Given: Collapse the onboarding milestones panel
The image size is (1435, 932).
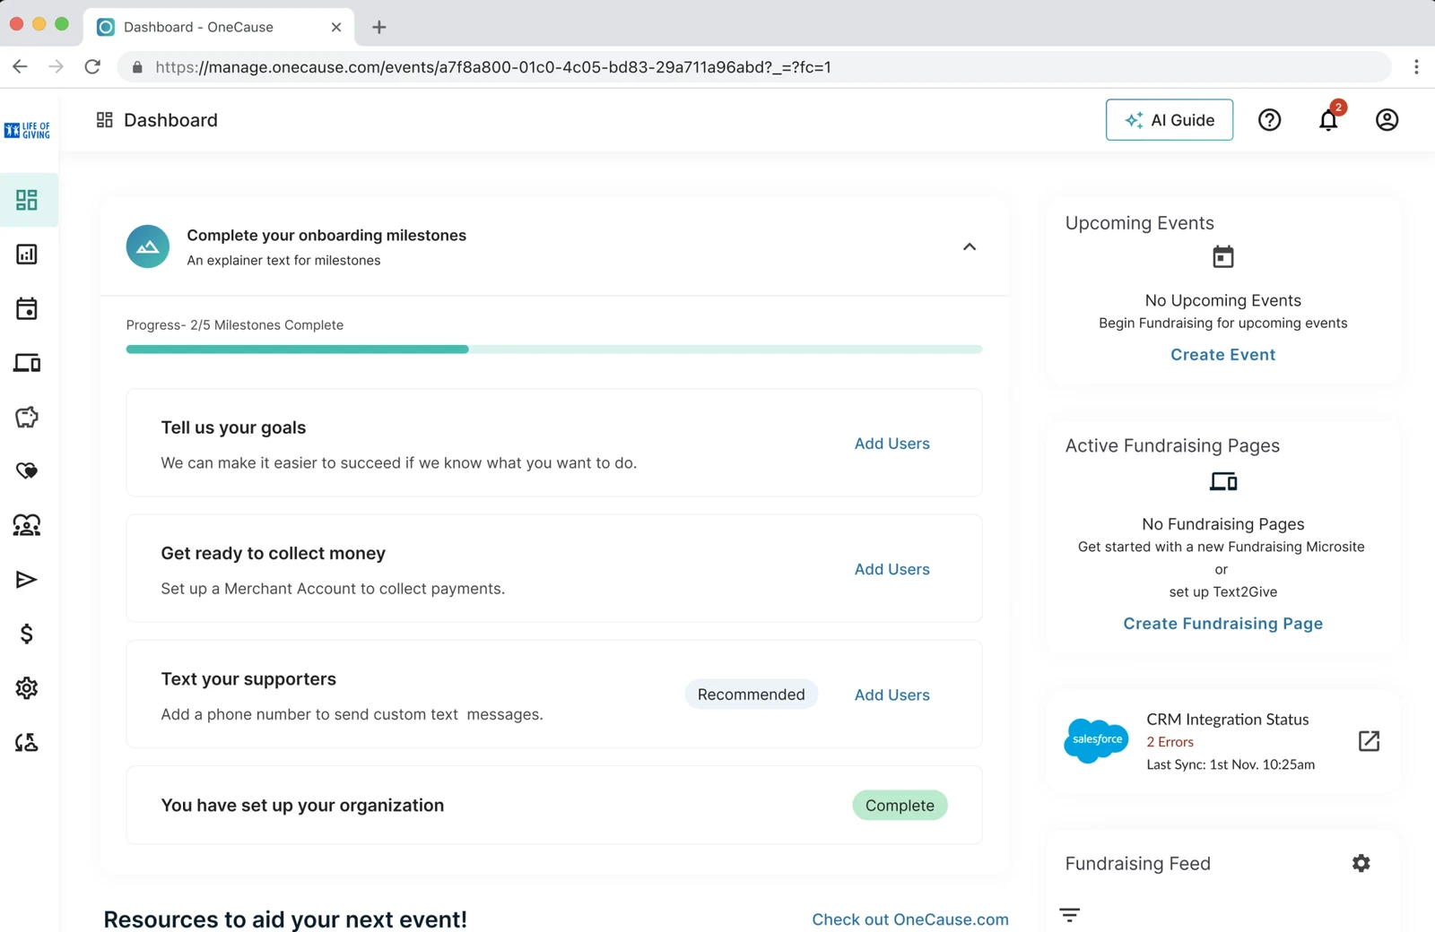Looking at the screenshot, I should (970, 246).
